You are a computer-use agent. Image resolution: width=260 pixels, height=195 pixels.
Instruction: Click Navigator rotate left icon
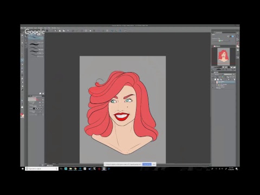(223, 69)
